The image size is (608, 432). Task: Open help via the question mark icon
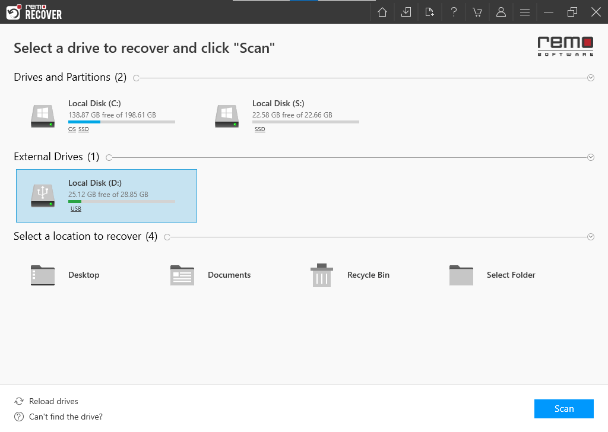(454, 11)
